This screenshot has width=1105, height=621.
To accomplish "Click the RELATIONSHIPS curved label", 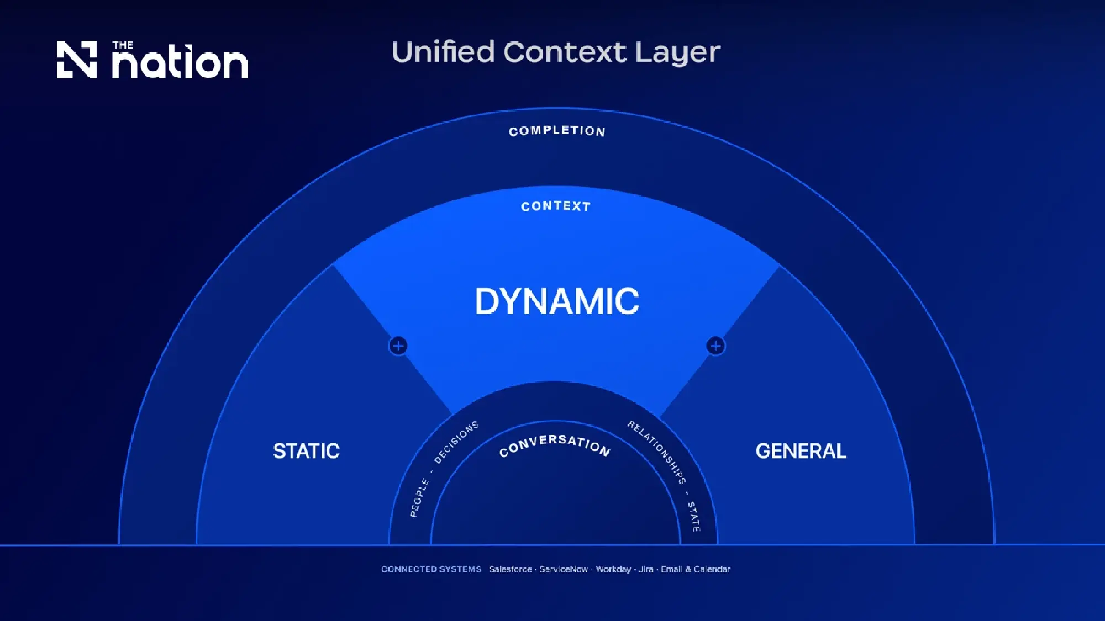I will coord(657,452).
